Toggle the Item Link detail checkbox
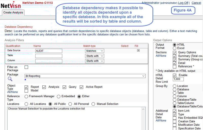The height and width of the screenshot is (130, 203). (175, 111)
